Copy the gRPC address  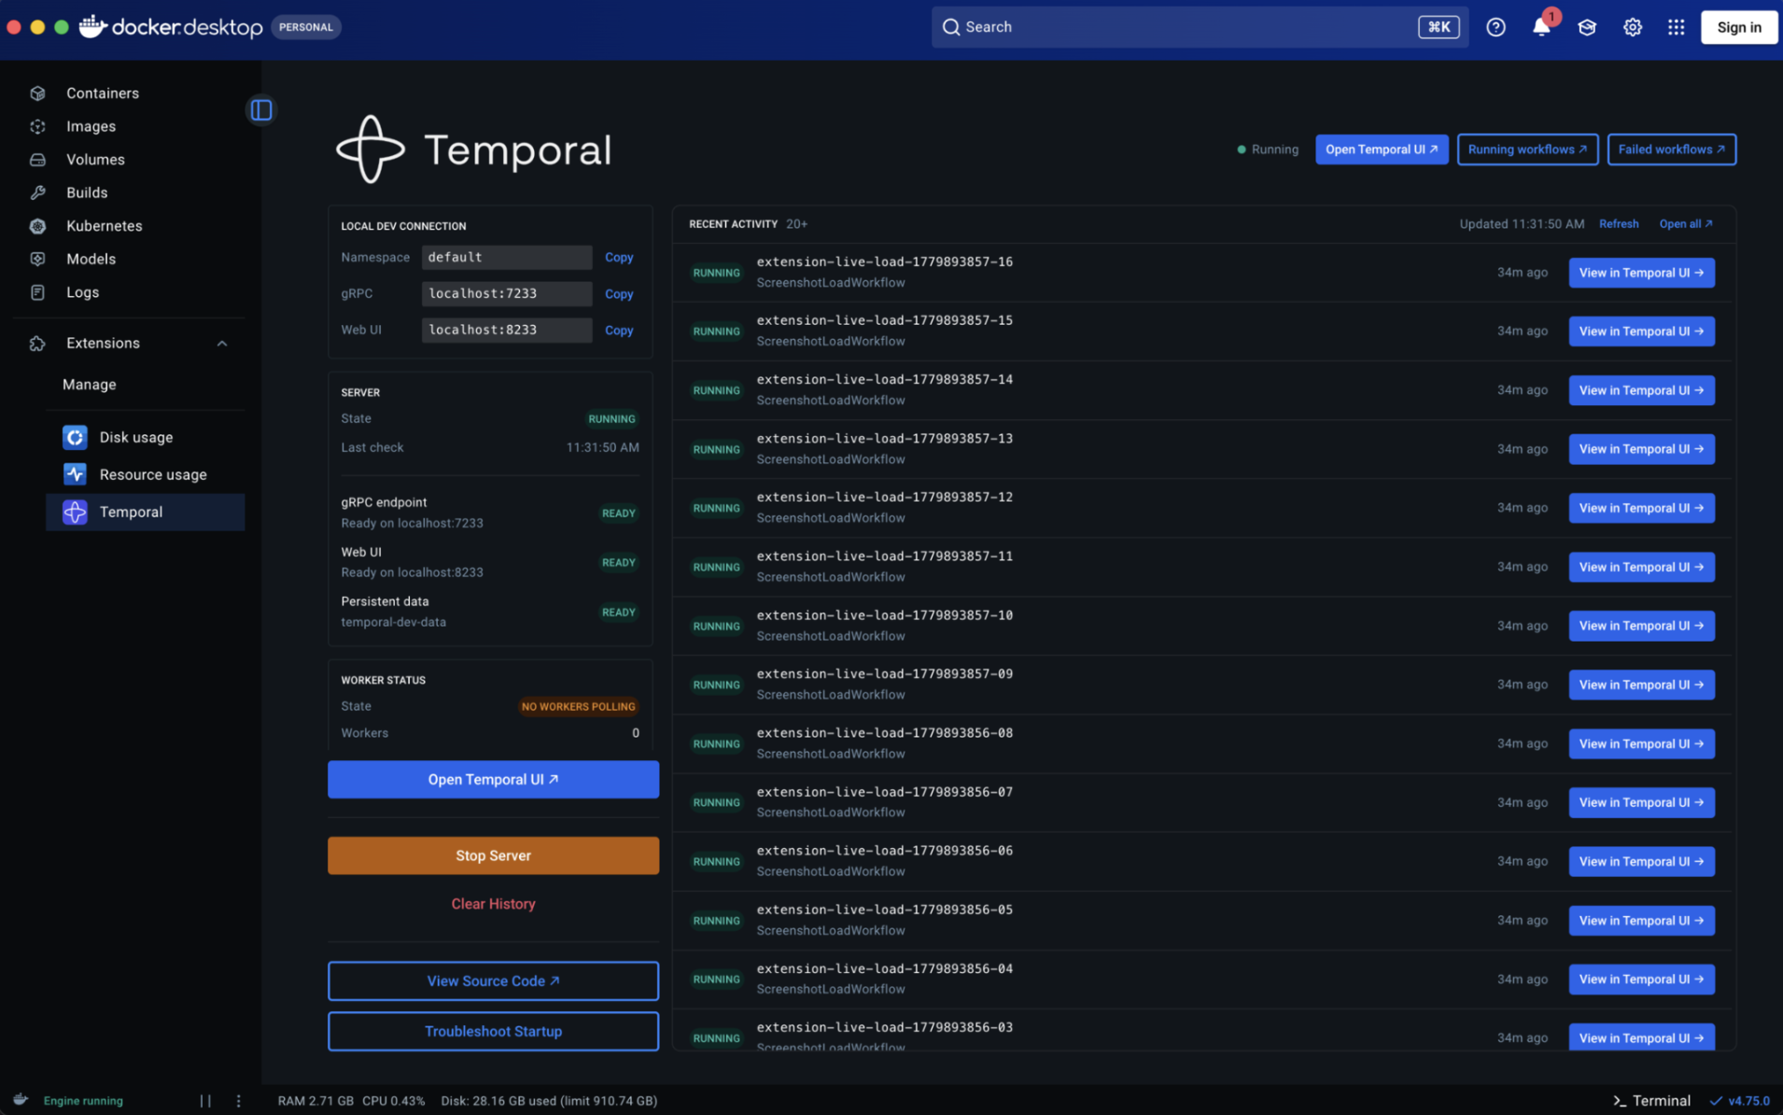pyautogui.click(x=619, y=293)
